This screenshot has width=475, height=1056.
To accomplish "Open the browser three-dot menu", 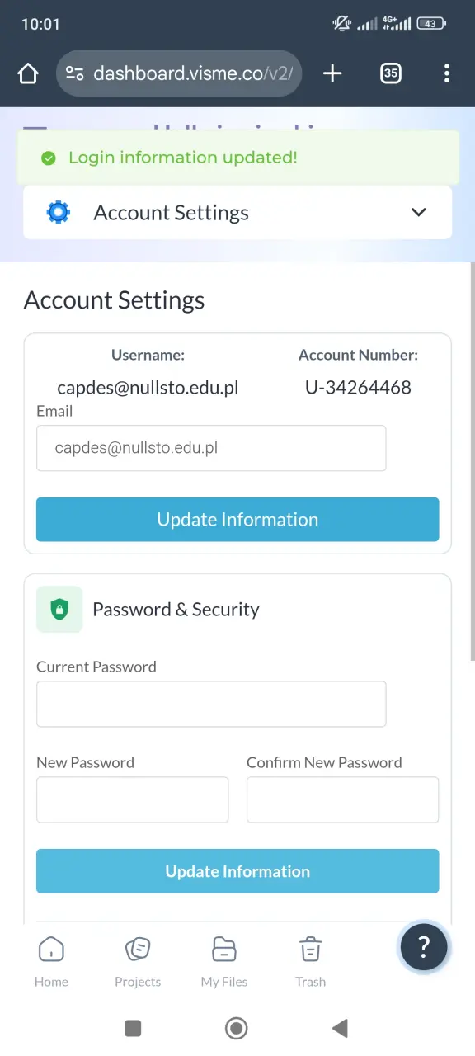I will click(446, 73).
